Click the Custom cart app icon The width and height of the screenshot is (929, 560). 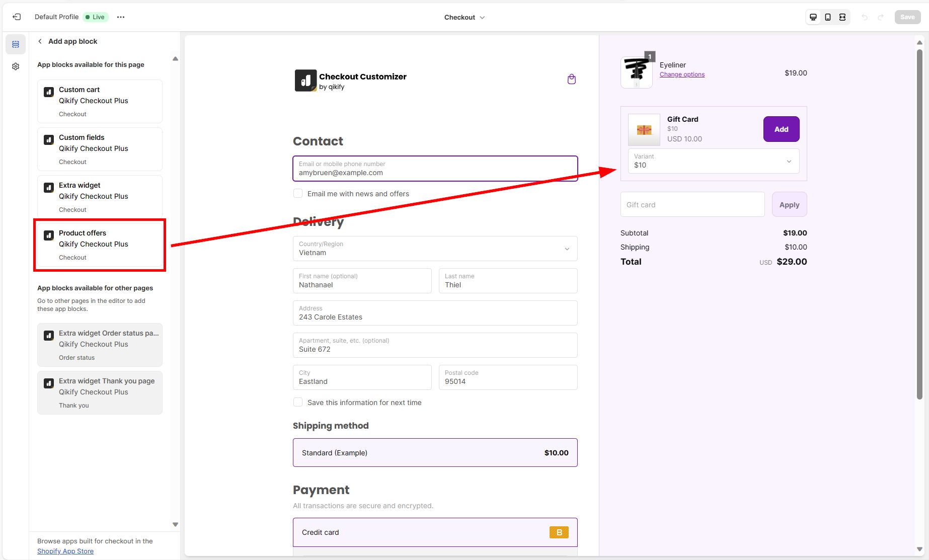49,92
